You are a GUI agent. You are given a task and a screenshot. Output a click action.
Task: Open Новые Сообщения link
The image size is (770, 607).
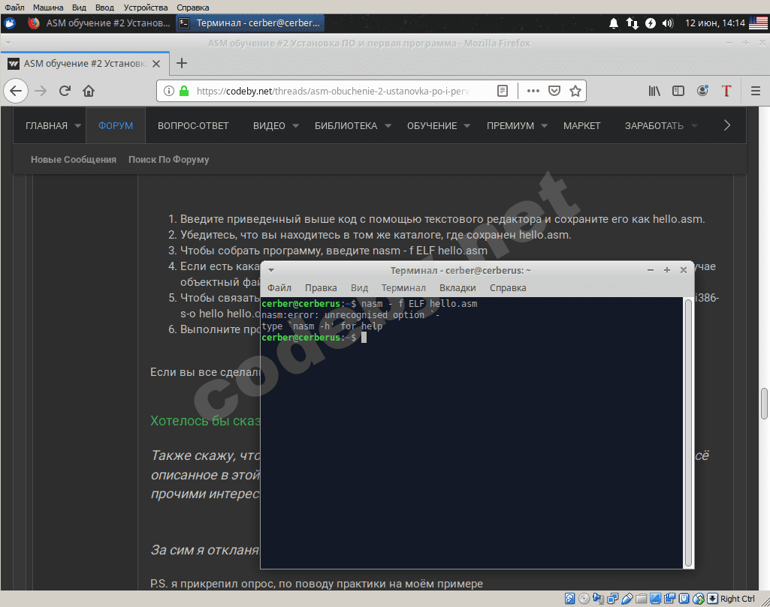pos(74,159)
